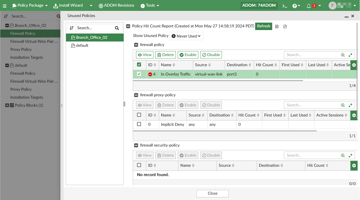Collapse the Policy Hit Count Report
The image size is (360, 200).
click(128, 26)
